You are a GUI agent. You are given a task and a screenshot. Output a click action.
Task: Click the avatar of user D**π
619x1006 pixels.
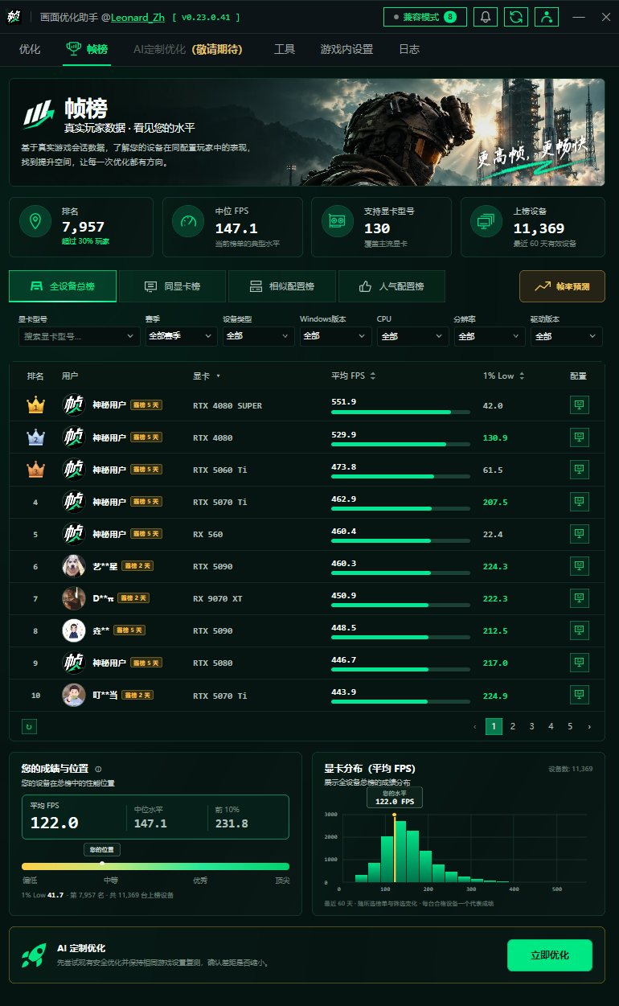[74, 598]
